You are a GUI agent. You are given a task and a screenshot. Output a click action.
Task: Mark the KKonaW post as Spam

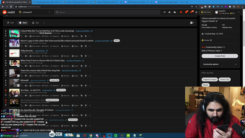75,85
